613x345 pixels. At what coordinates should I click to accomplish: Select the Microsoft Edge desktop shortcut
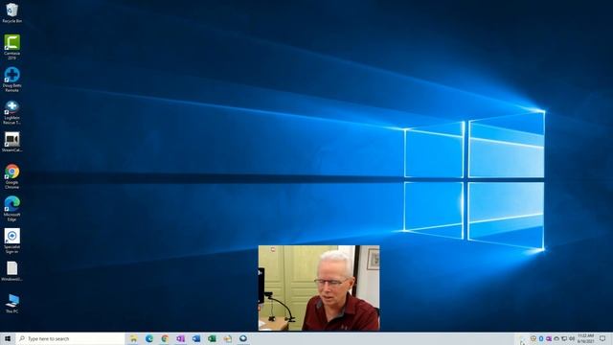(11, 209)
